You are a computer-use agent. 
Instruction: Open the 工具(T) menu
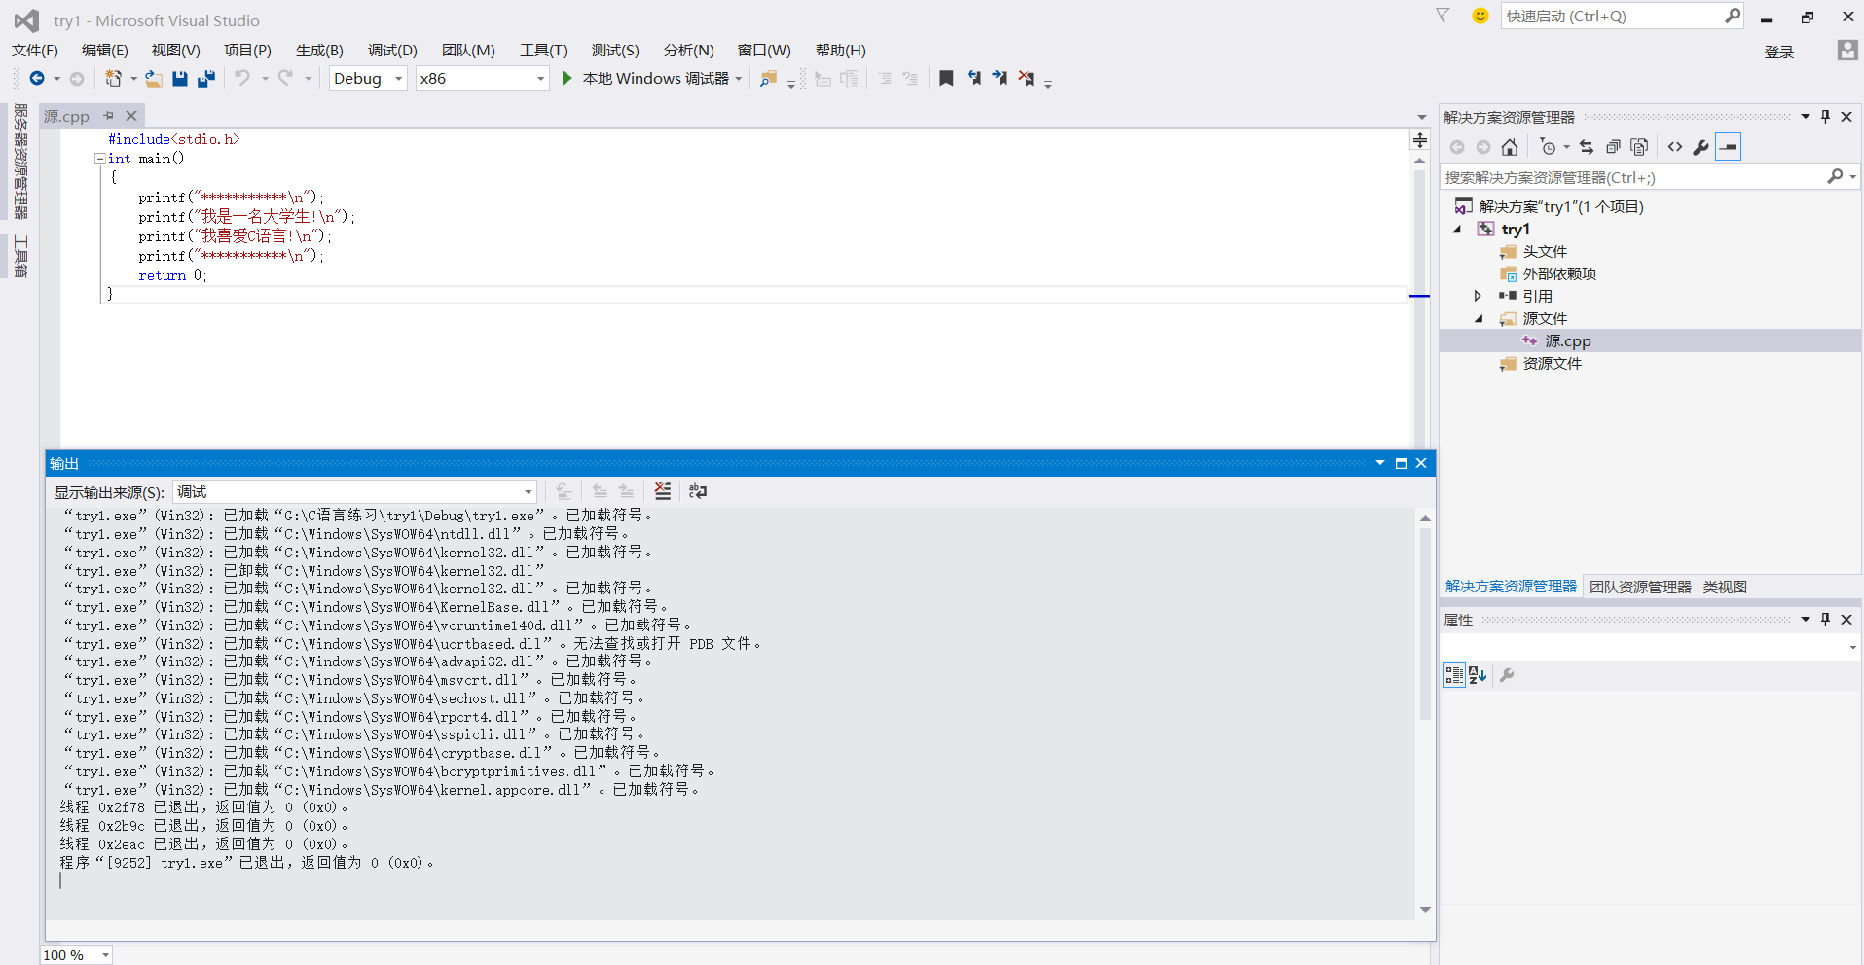543,51
